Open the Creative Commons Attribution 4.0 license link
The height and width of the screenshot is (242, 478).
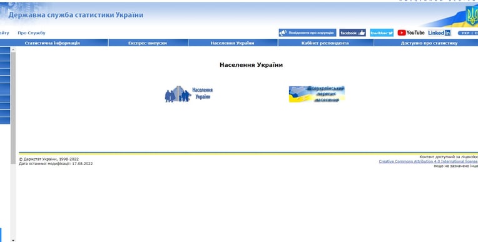428,161
